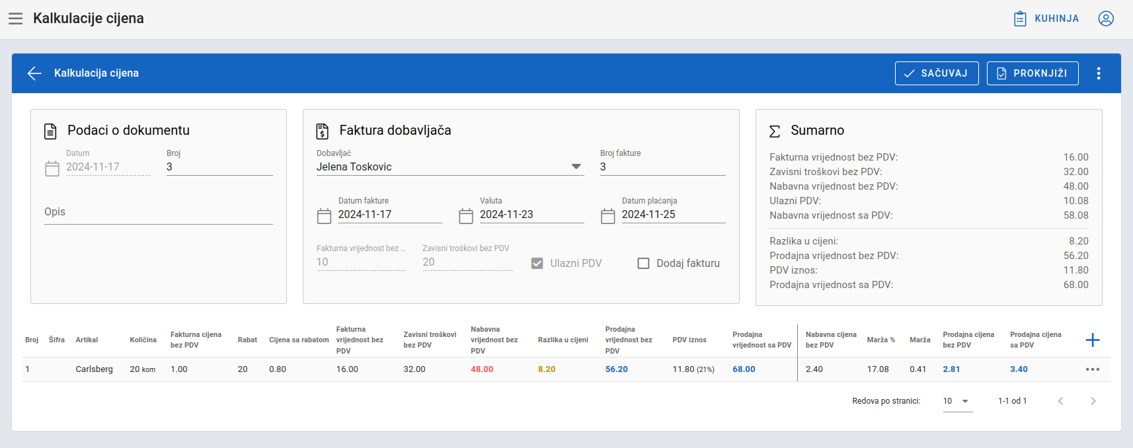Open the Datum plaćanja calendar icon
The image size is (1133, 448).
pos(607,216)
